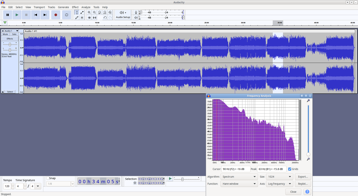Click Fit Selection to Width icon

point(100,13)
